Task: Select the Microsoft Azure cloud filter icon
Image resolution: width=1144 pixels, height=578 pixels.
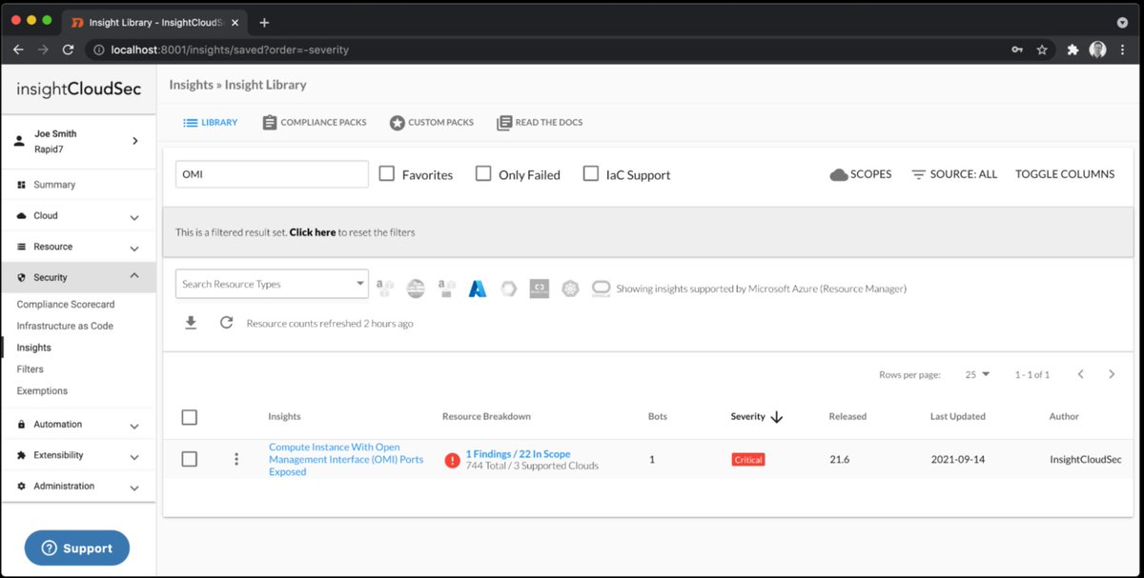Action: coord(478,288)
